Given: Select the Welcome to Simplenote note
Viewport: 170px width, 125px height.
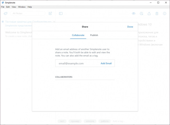Looking at the screenshot, I should tap(18, 34).
